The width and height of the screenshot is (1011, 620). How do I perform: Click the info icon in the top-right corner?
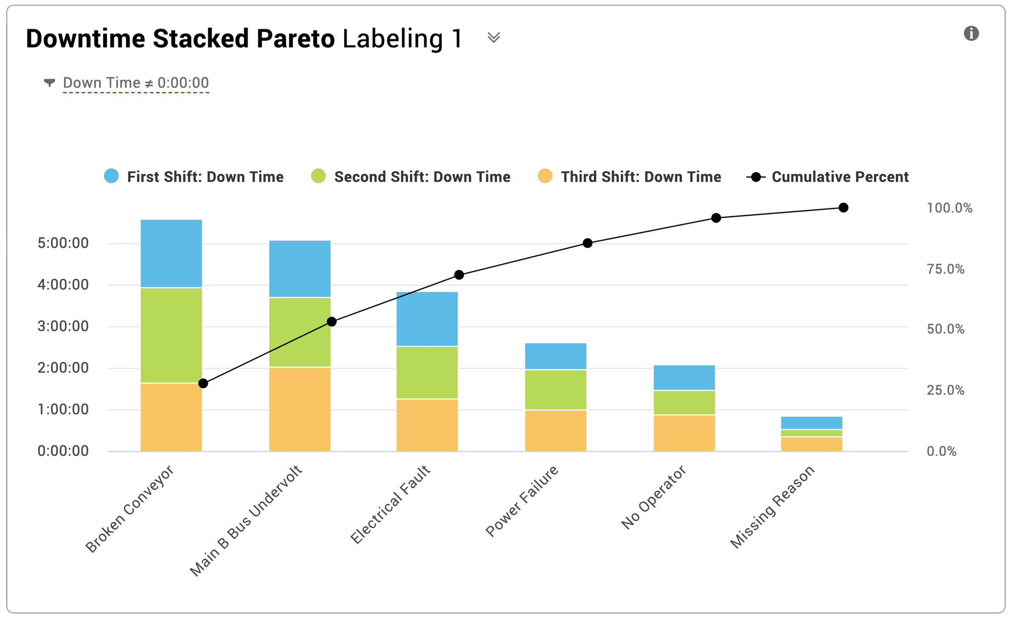tap(972, 34)
